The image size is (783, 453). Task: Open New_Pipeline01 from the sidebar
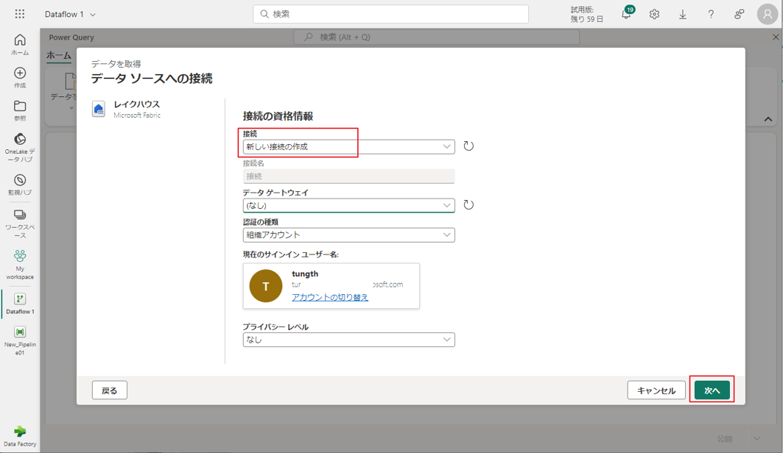tap(20, 338)
